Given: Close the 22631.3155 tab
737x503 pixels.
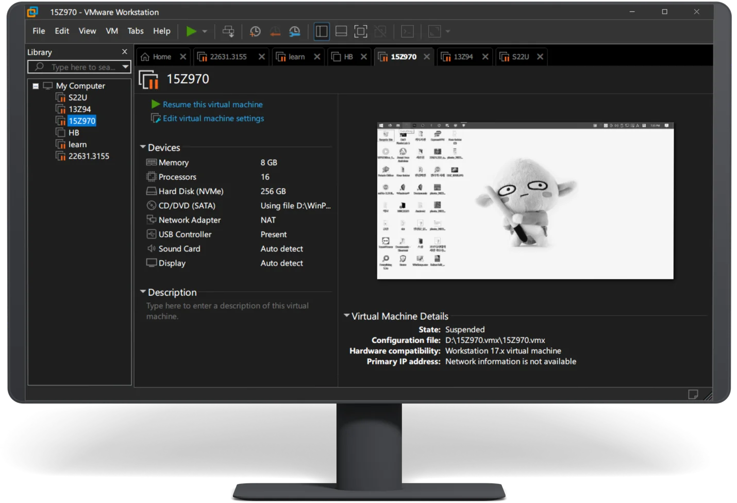Looking at the screenshot, I should click(262, 57).
